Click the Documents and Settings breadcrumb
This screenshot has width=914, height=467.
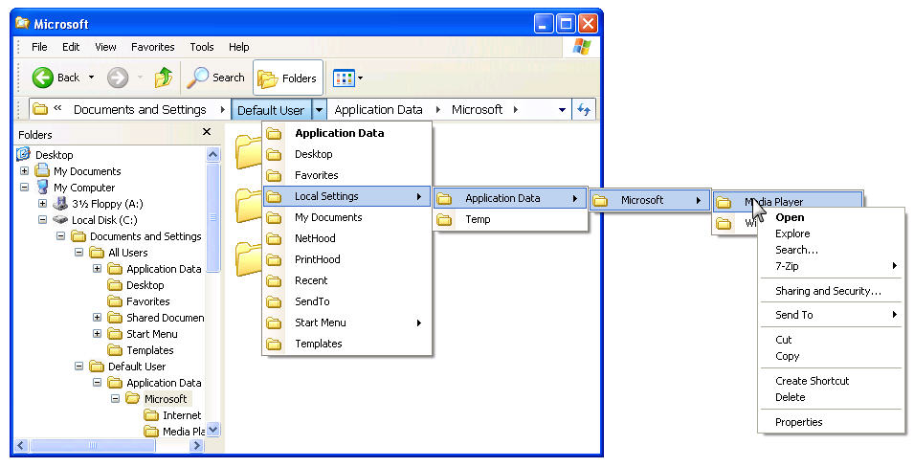(140, 110)
